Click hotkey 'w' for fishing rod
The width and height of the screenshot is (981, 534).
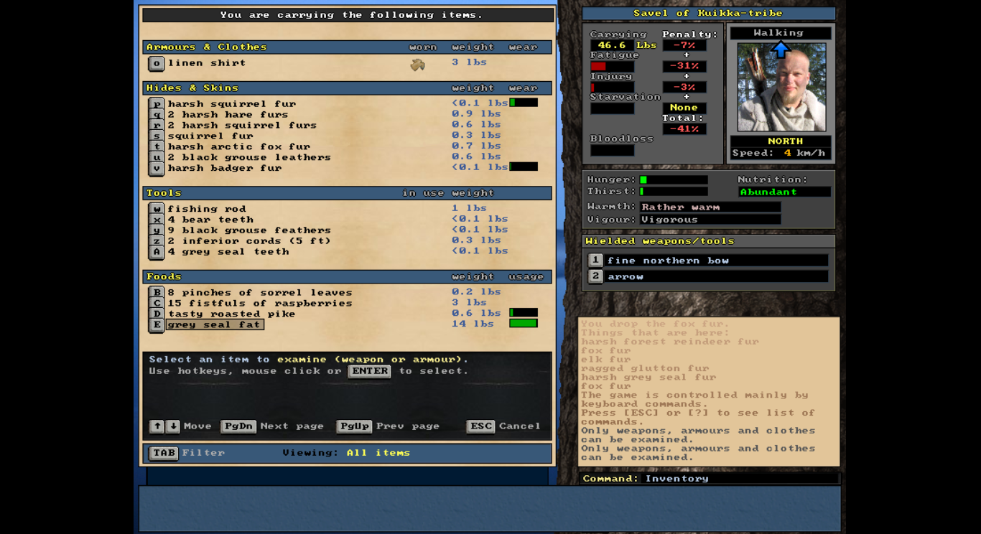pos(157,209)
